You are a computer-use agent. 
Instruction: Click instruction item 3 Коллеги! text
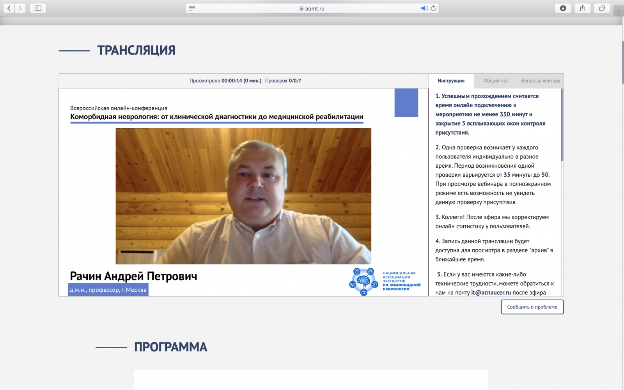click(x=492, y=222)
